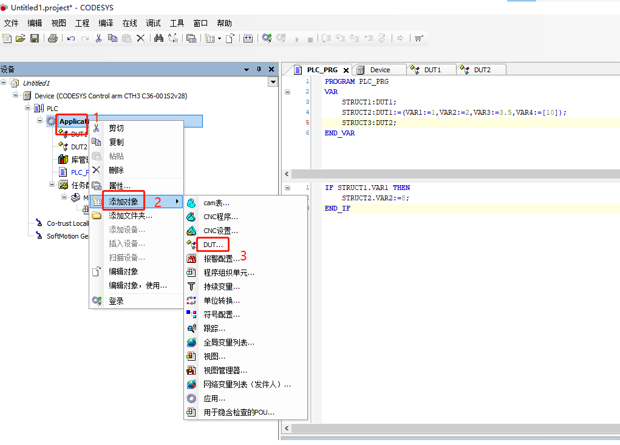Collapse the Device tree node
This screenshot has width=620, height=445.
coord(15,95)
